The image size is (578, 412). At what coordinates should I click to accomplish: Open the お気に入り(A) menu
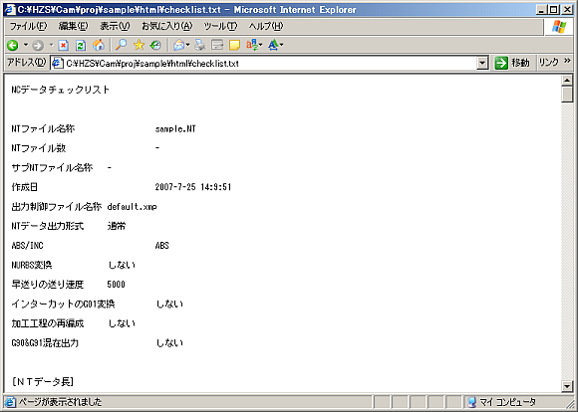point(167,26)
